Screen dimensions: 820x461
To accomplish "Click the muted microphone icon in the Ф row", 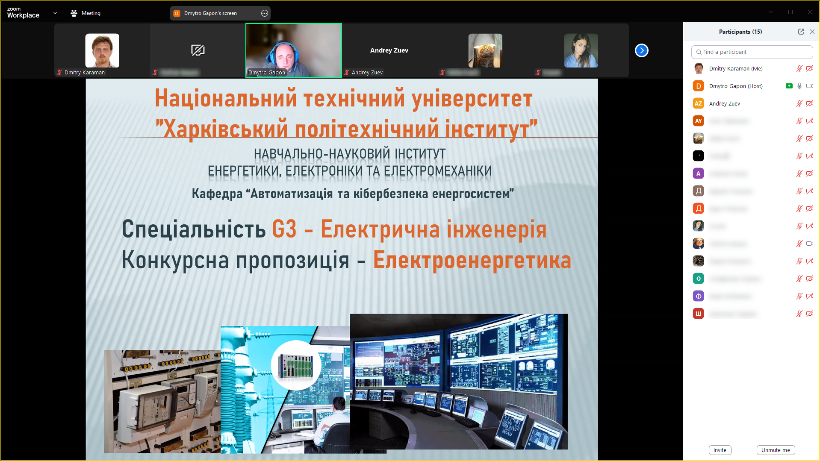I will 799,296.
